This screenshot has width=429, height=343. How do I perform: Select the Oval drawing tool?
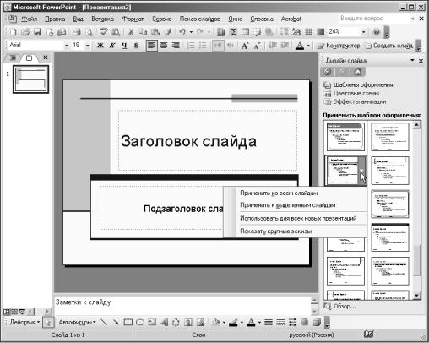pyautogui.click(x=140, y=322)
